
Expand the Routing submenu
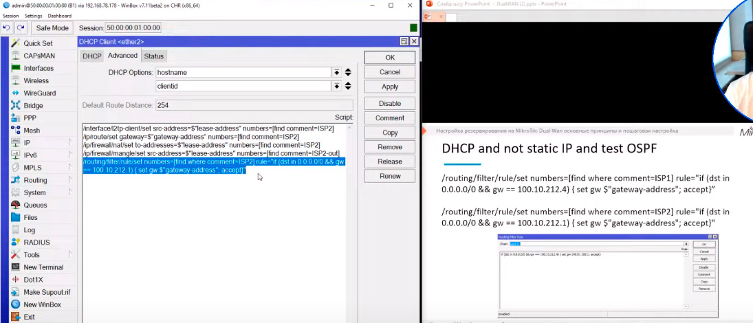pos(35,180)
